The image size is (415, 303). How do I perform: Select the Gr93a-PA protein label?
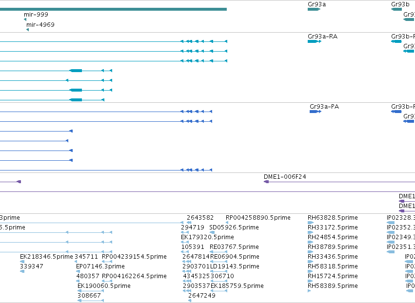click(x=324, y=107)
